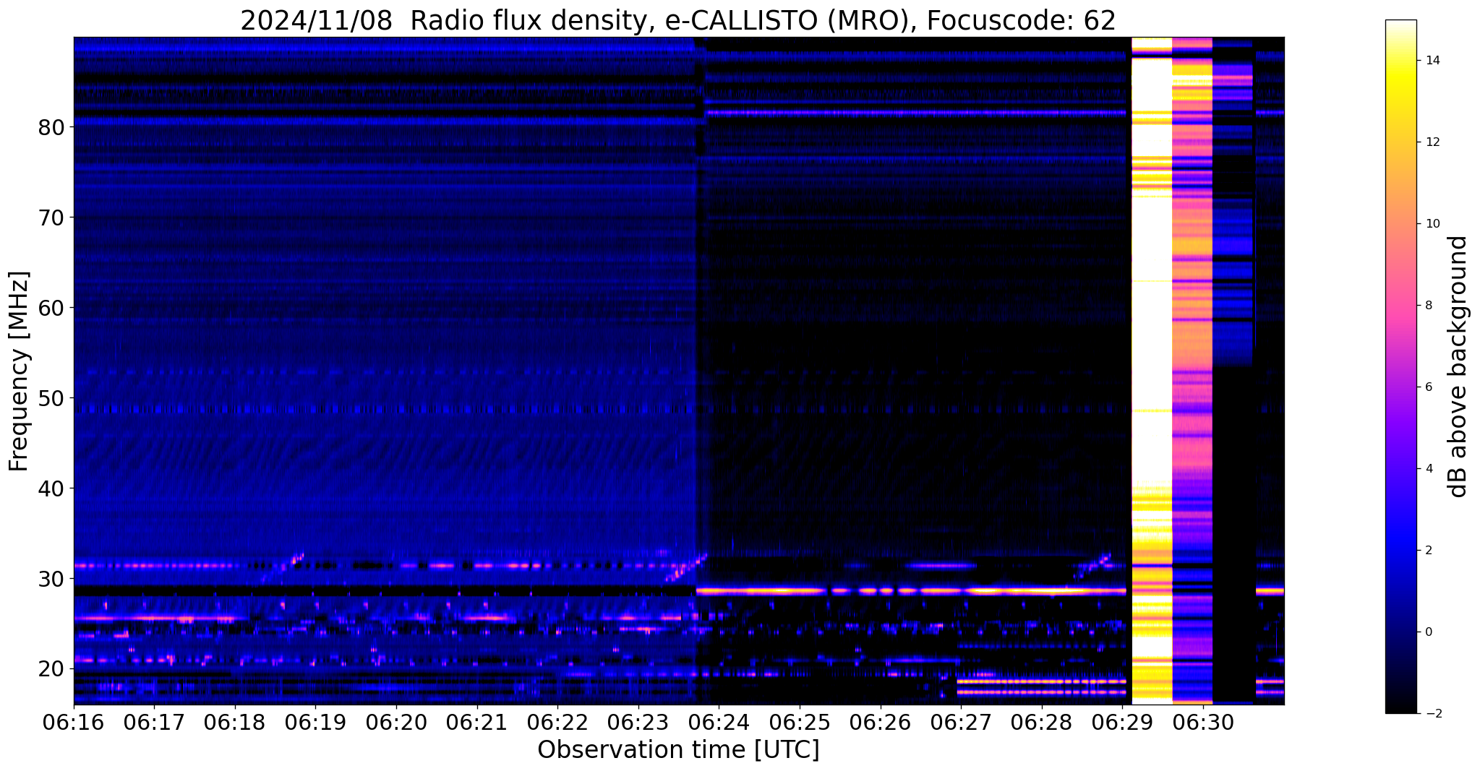Click the wide white saturated burst column at 06:29
The image size is (1480, 771).
pos(1151,371)
